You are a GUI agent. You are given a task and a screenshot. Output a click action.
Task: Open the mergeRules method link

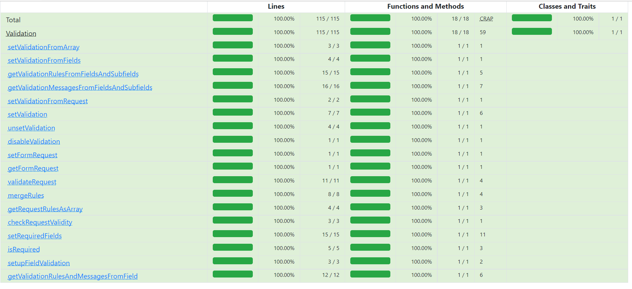point(26,196)
